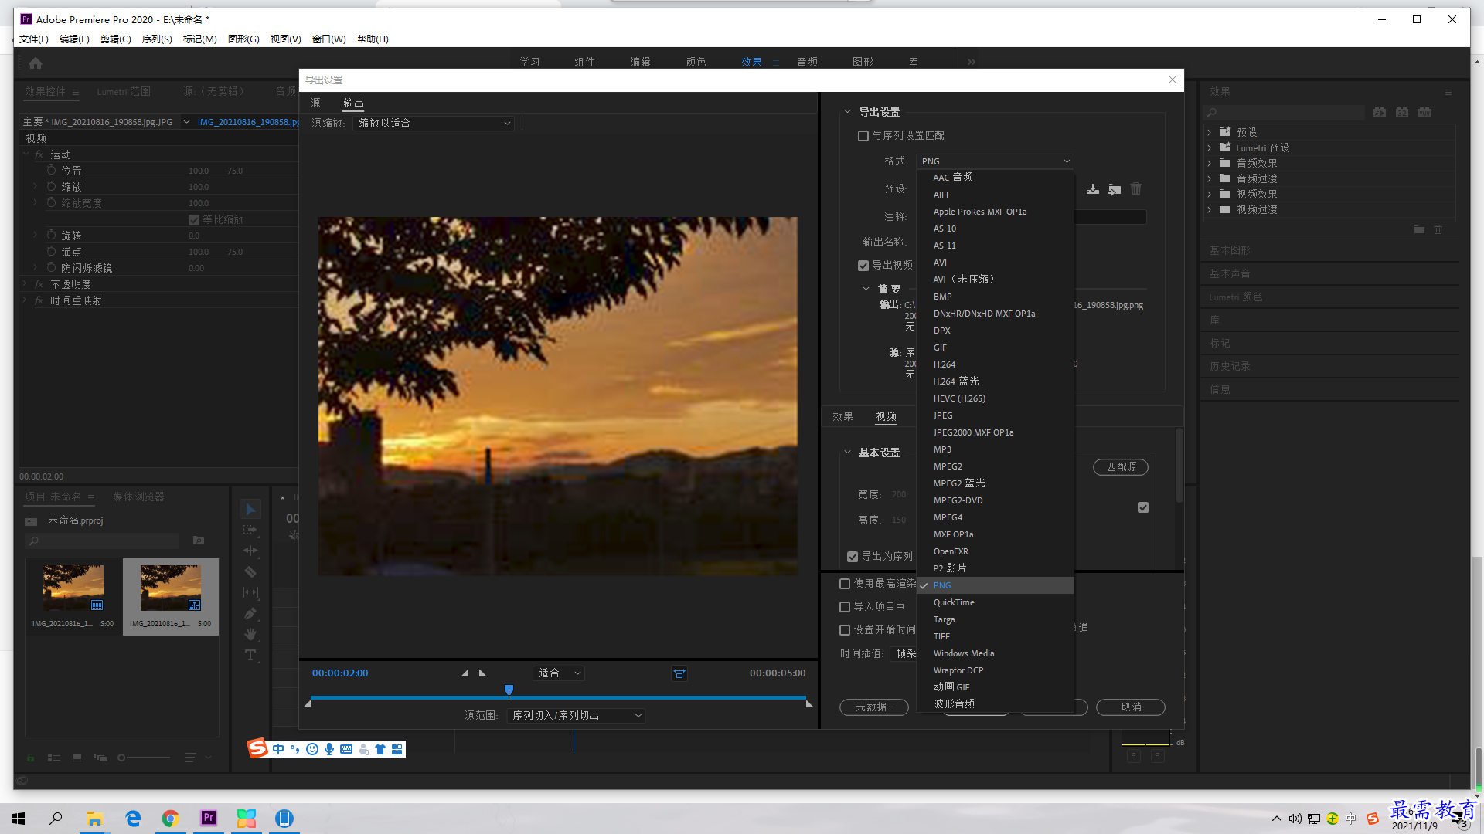Viewport: 1484px width, 834px height.
Task: Toggle Export As Sequence checkbox
Action: (x=852, y=557)
